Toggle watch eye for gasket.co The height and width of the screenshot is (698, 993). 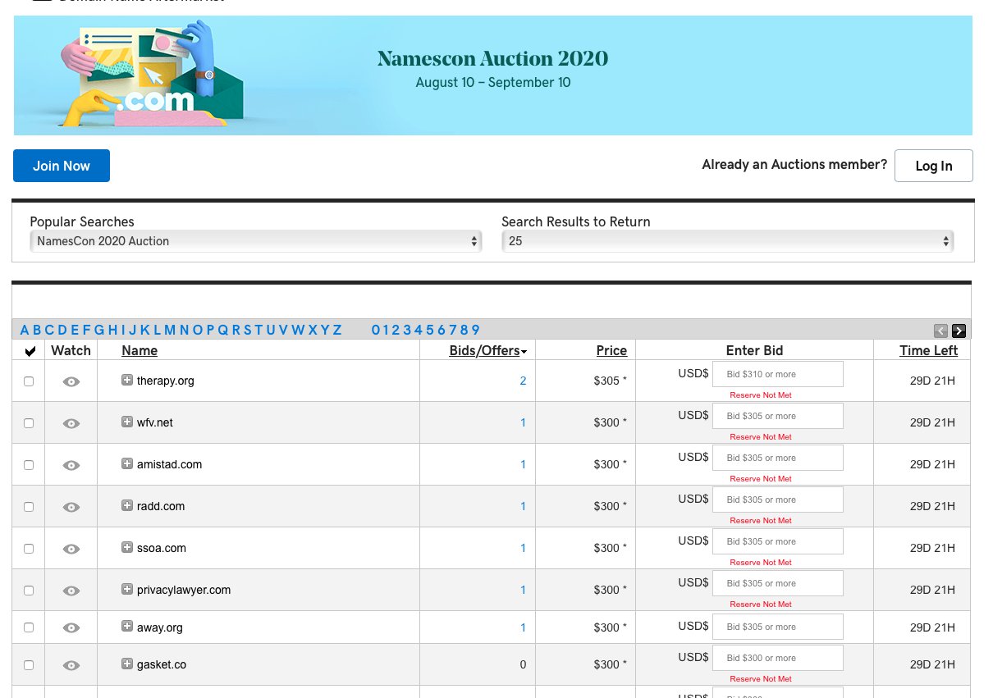pyautogui.click(x=71, y=665)
